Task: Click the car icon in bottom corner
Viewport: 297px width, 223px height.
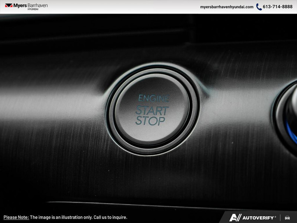Action: pyautogui.click(x=287, y=217)
